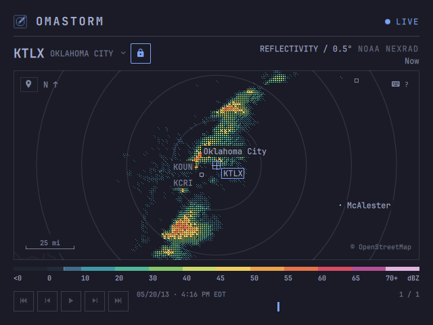
Task: Click the 55 dBZ orange legend swatch
Action: click(301, 269)
